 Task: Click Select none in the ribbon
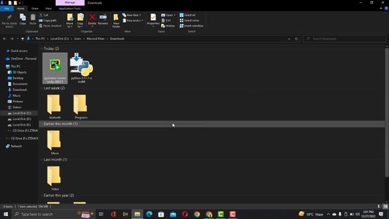click(x=189, y=21)
